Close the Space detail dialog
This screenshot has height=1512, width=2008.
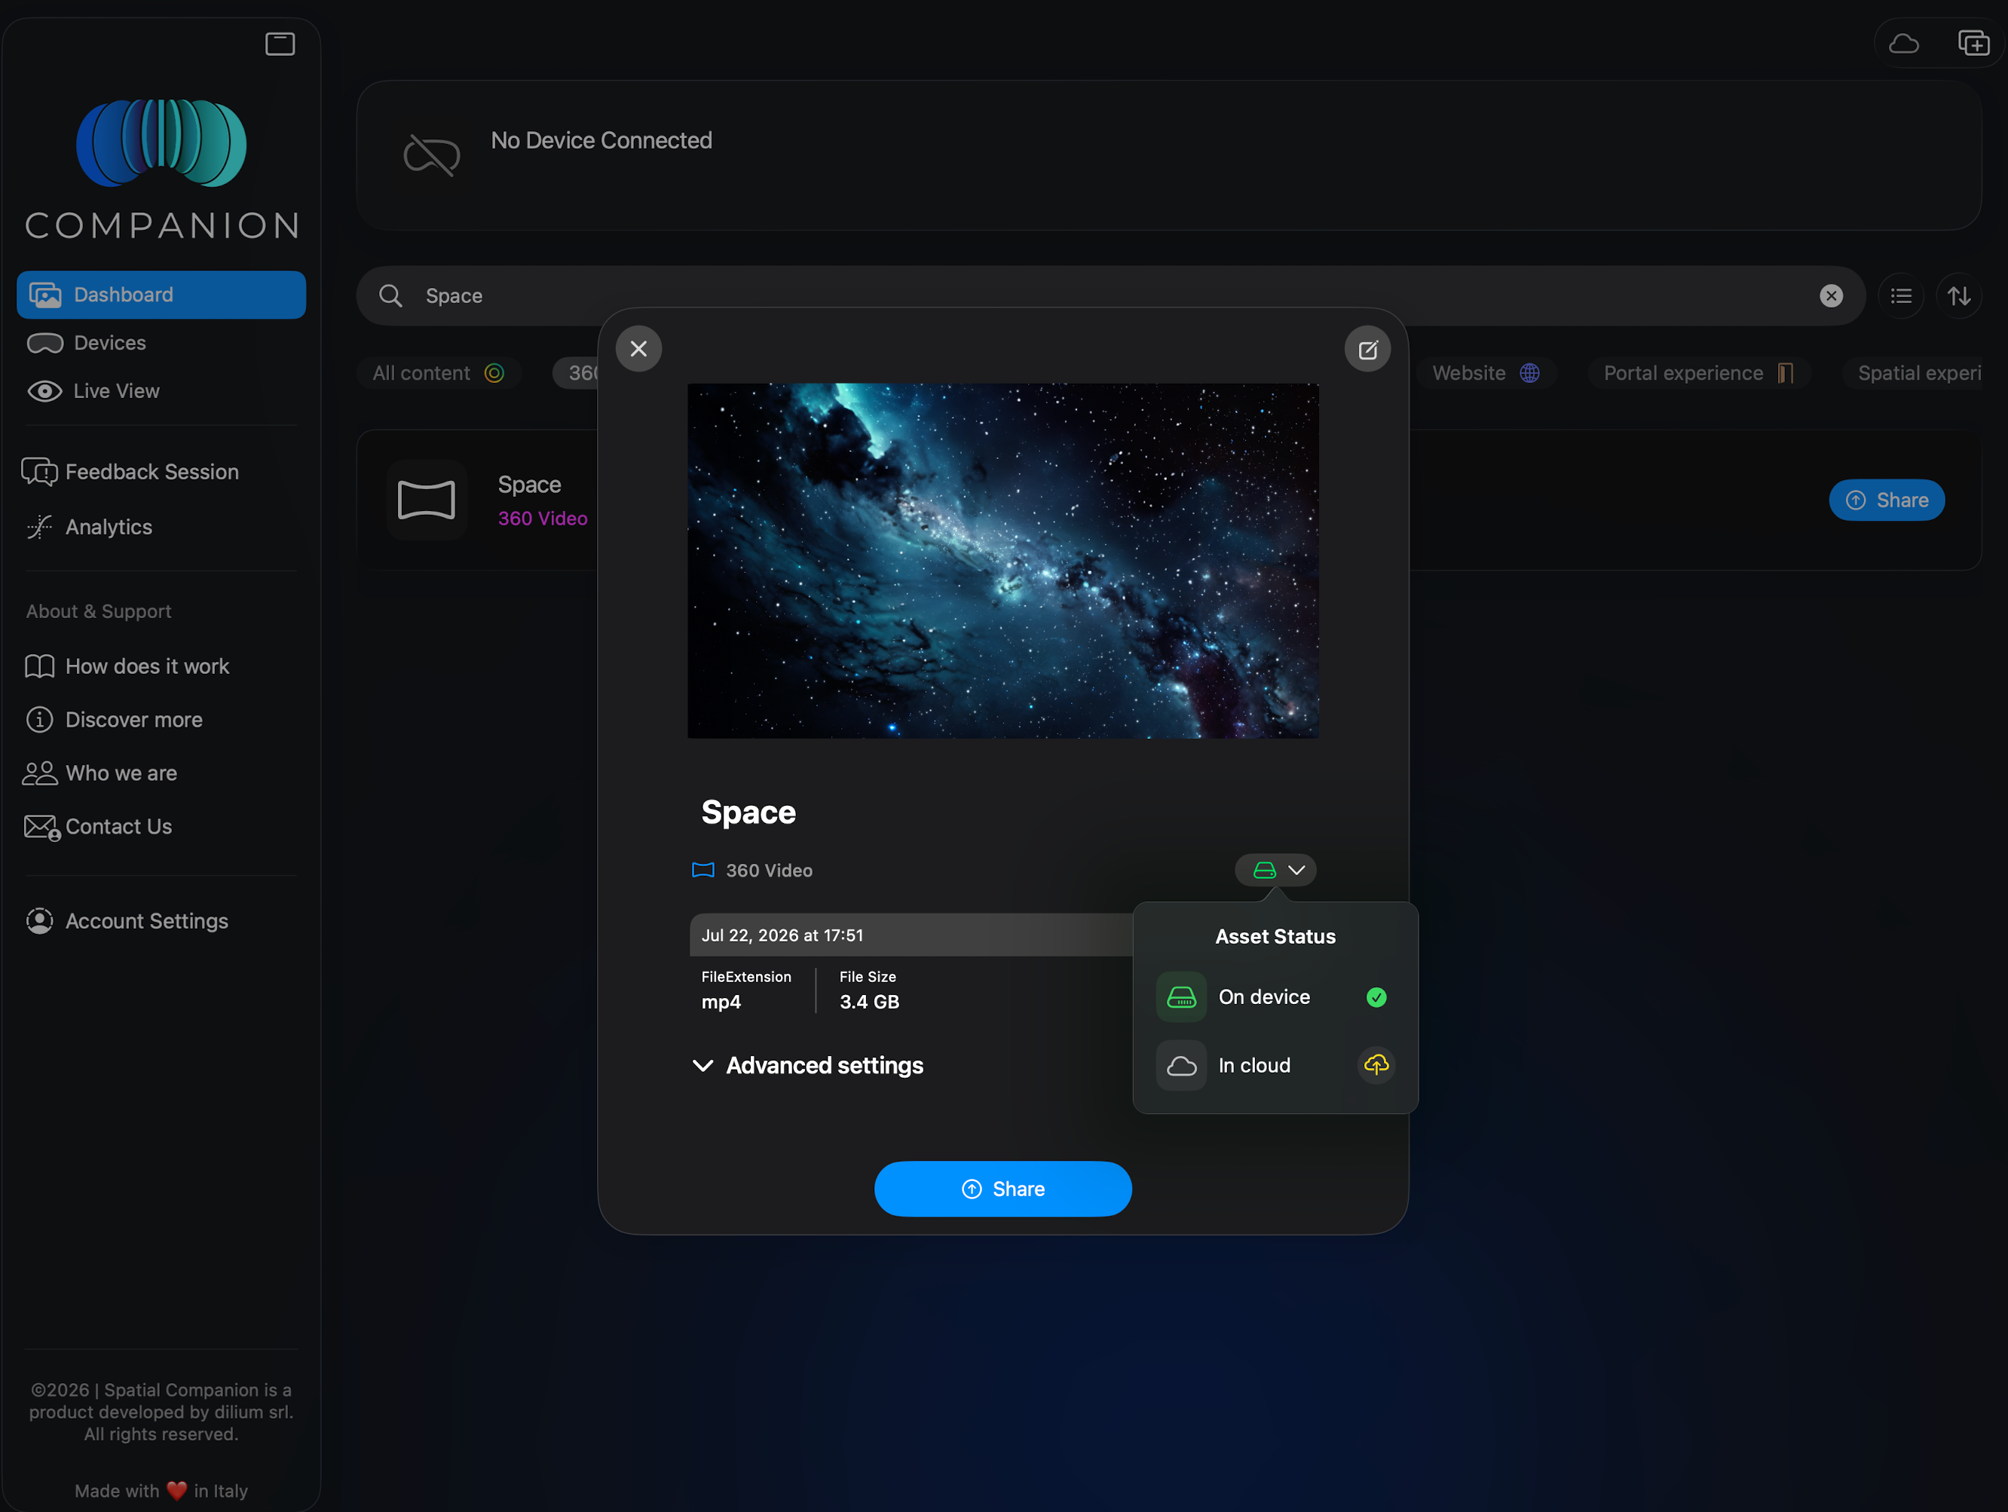(638, 348)
